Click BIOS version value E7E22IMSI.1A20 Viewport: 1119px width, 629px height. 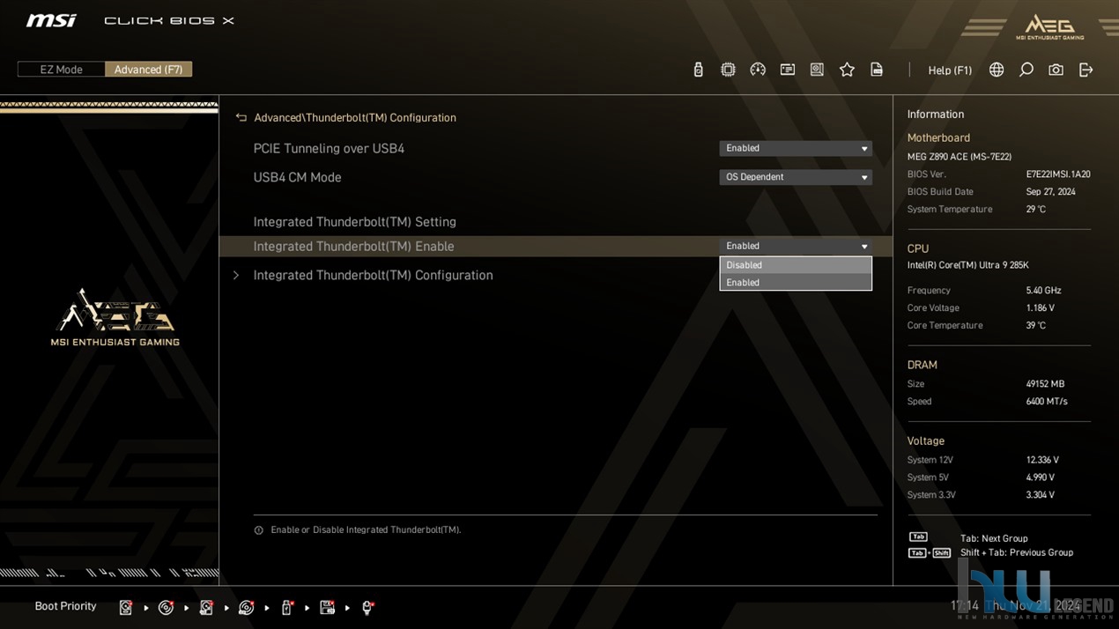point(1058,174)
